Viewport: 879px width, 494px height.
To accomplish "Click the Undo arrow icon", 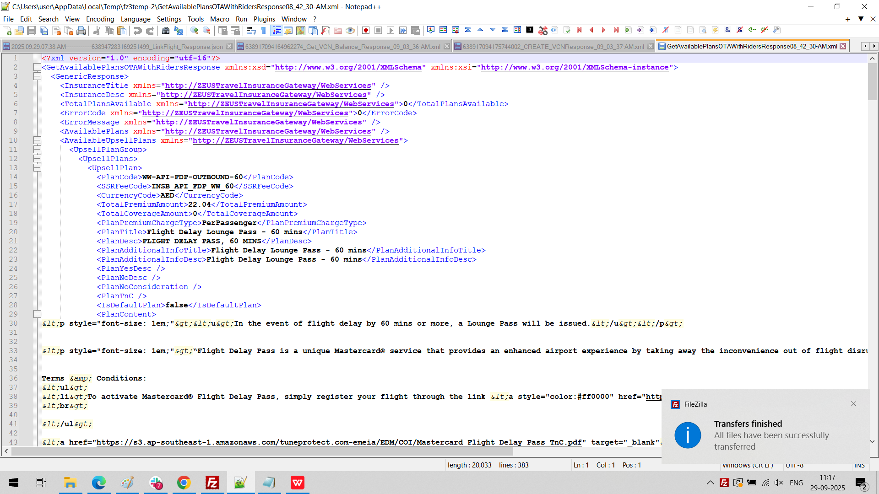I will (x=137, y=31).
